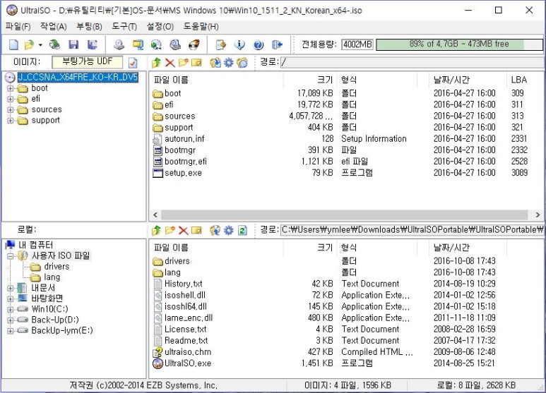The image size is (546, 393).
Task: Click the red X delete icon in image pane
Action: coord(170,63)
